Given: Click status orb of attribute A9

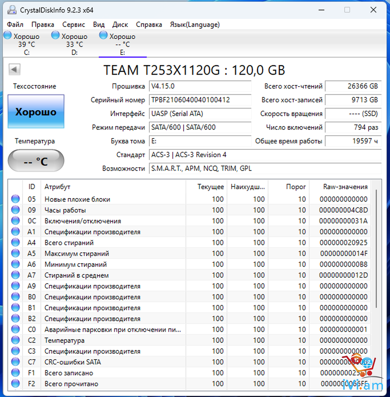Looking at the screenshot, I should [x=16, y=286].
